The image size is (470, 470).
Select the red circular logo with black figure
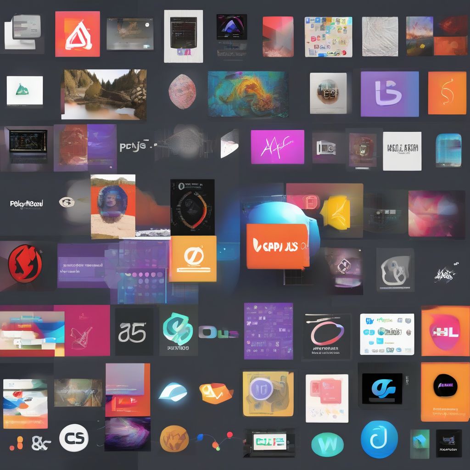(25, 263)
